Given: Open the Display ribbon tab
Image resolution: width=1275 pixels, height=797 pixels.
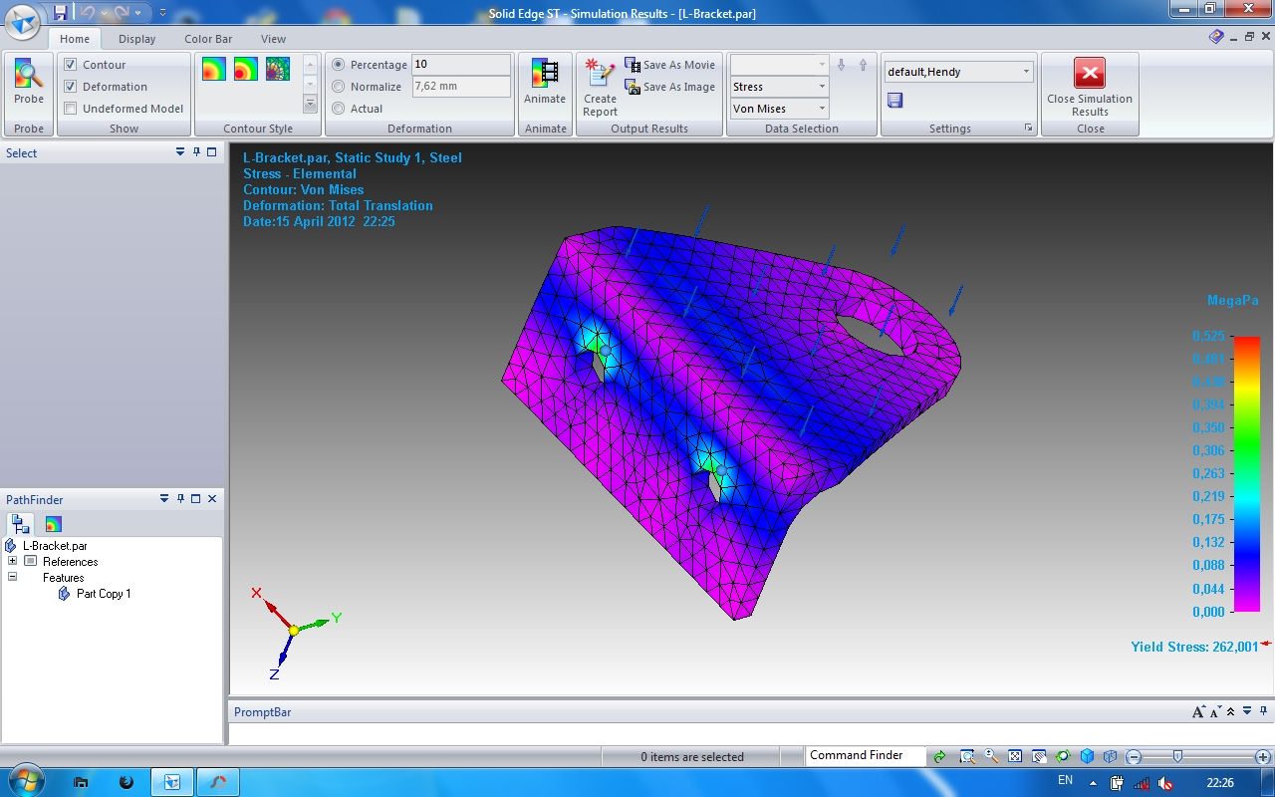Looking at the screenshot, I should point(136,39).
